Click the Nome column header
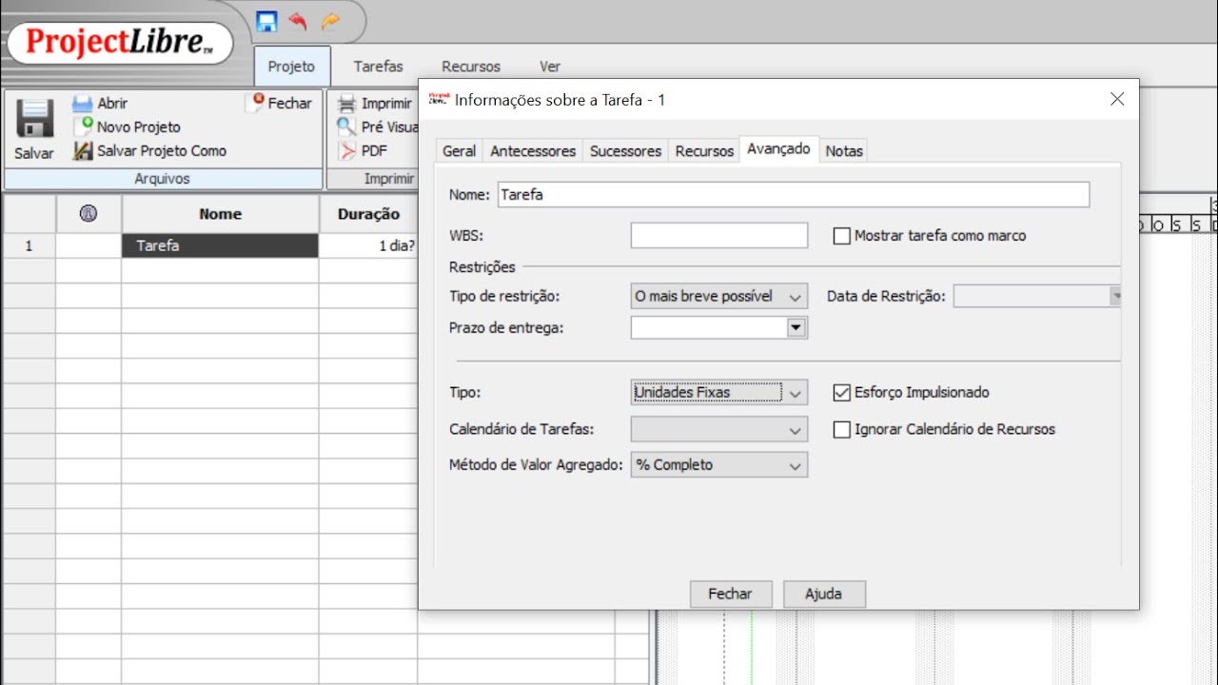Viewport: 1218px width, 685px height. [x=220, y=214]
